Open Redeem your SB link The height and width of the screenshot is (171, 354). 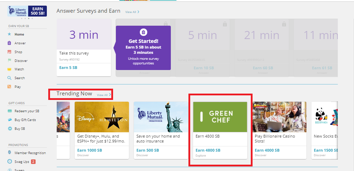click(27, 111)
